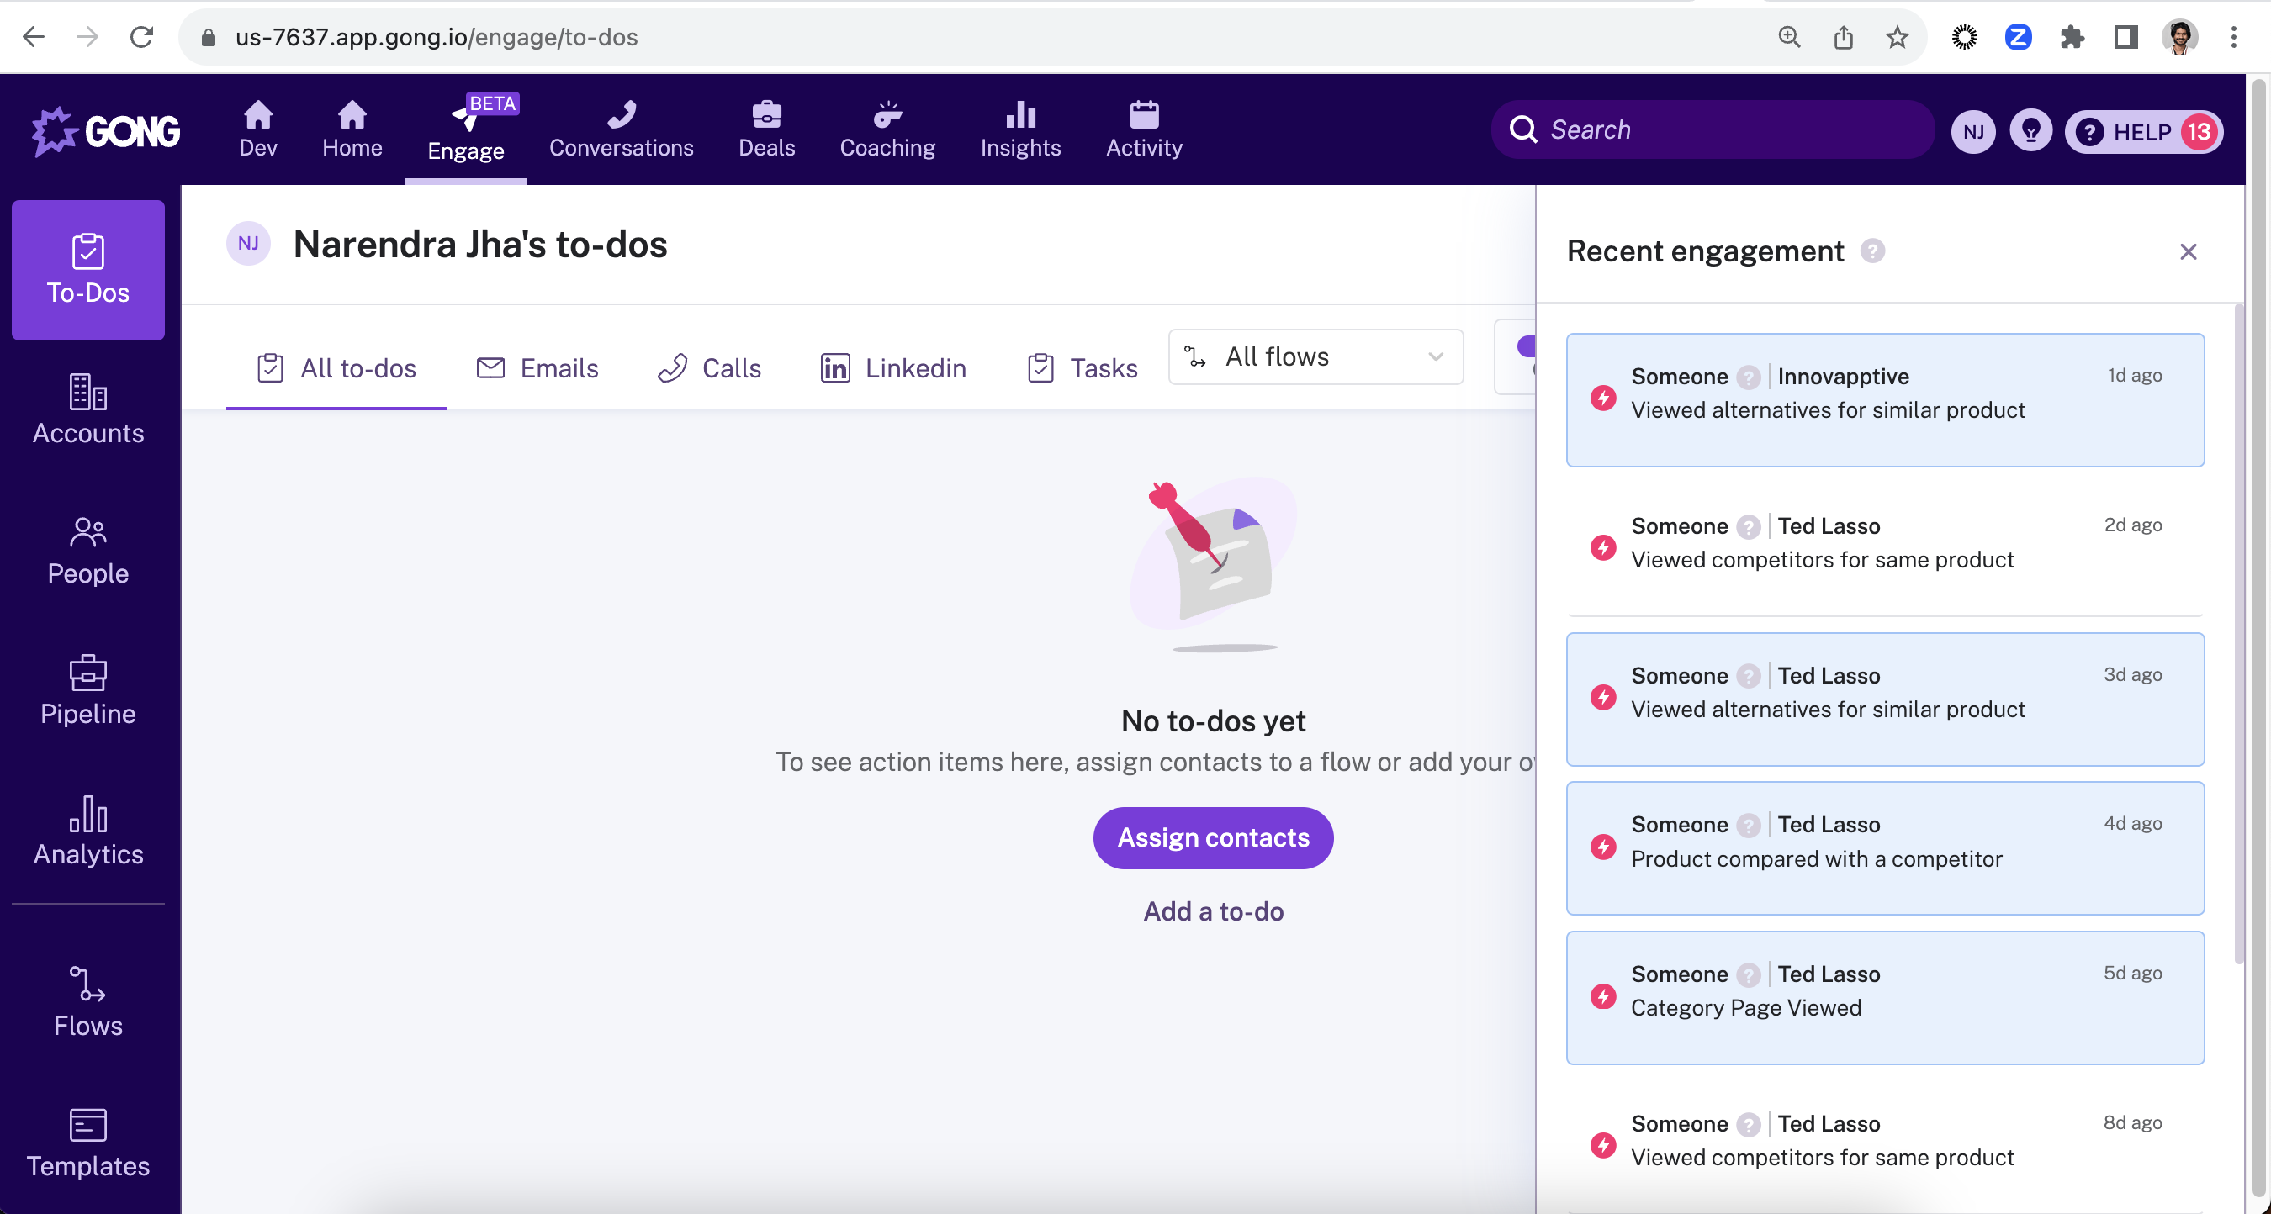Switch to the Emails tab
Viewport: 2271px width, 1214px height.
click(537, 368)
